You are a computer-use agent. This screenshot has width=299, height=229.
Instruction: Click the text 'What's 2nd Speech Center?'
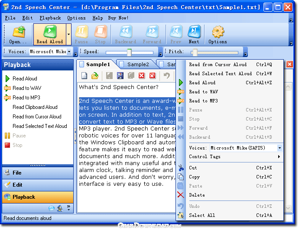[119, 87]
